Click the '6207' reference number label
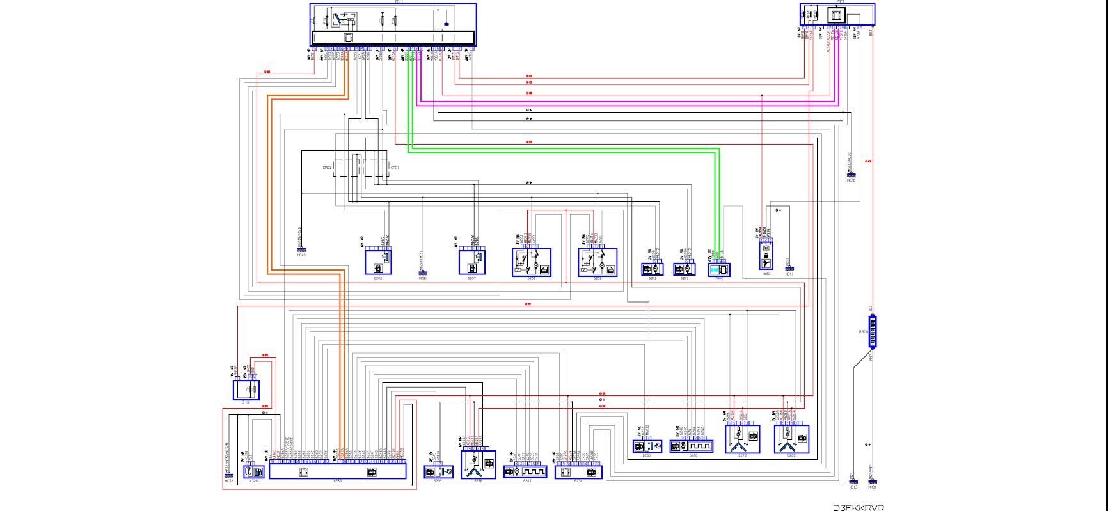 click(471, 279)
